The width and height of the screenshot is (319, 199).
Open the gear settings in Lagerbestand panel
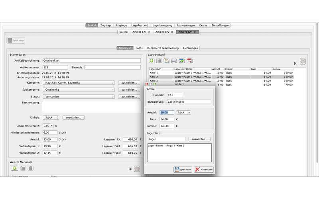[303, 61]
